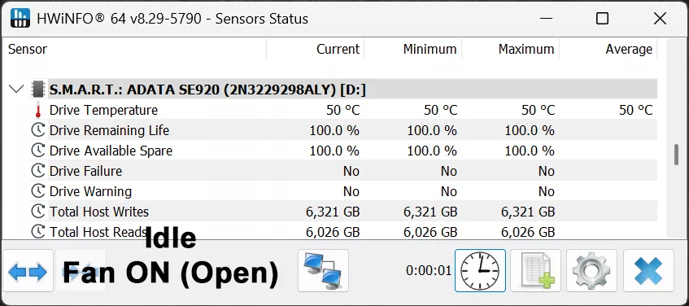Click the elapsed time 0:00:01 readout

(x=429, y=270)
